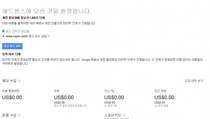
Task: Open help icon next to 광고 코드 삽입 text
Action: (x=49, y=36)
